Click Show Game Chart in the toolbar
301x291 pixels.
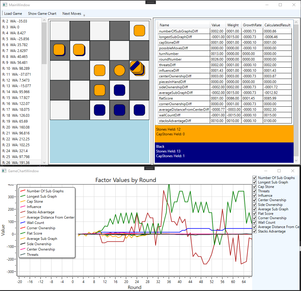(x=42, y=13)
